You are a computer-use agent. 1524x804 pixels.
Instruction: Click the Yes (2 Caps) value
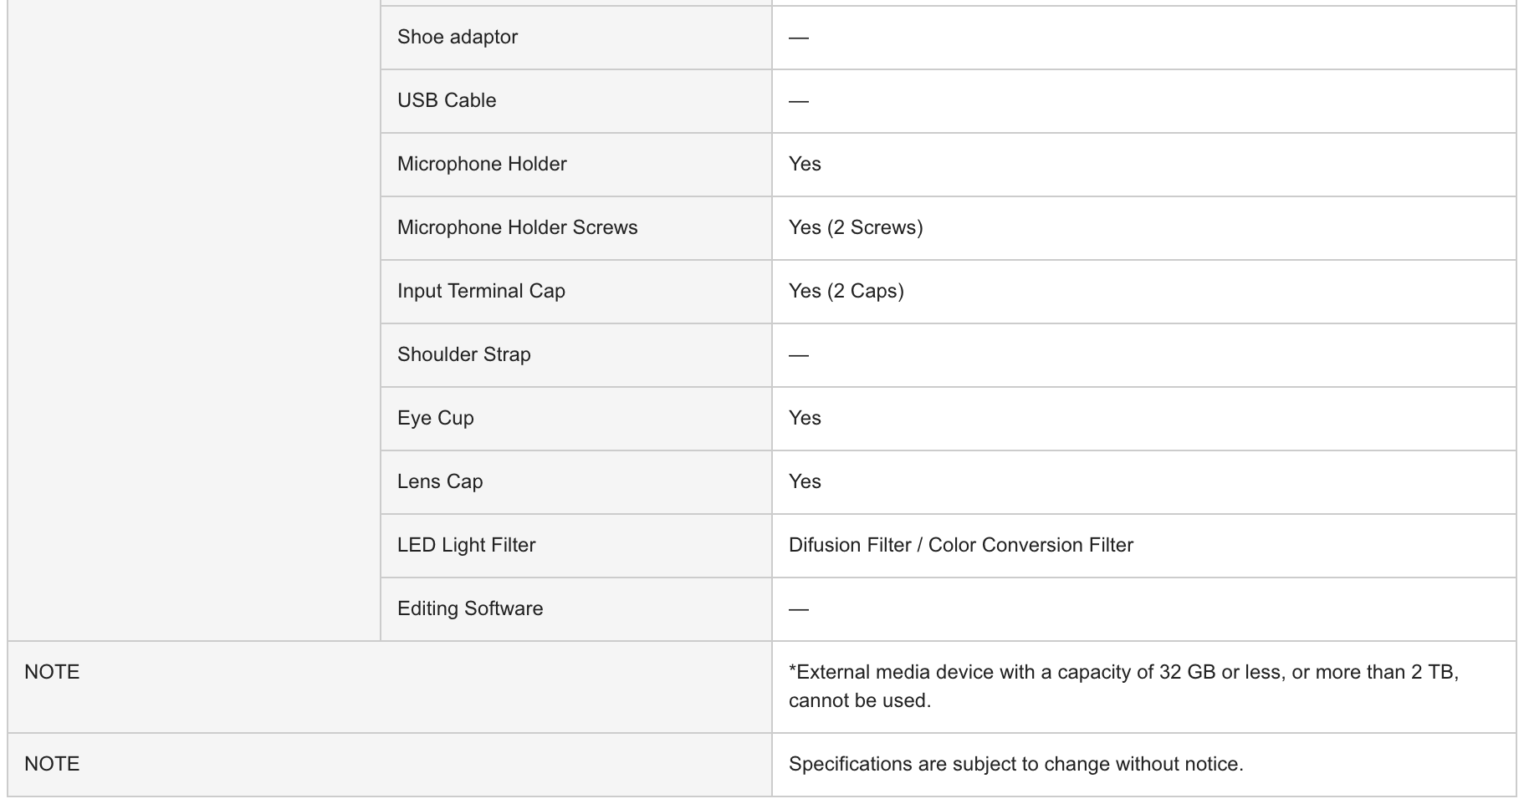pyautogui.click(x=846, y=291)
